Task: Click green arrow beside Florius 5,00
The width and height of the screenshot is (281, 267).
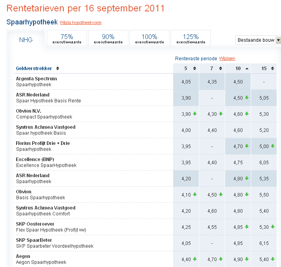Action: (x=273, y=146)
